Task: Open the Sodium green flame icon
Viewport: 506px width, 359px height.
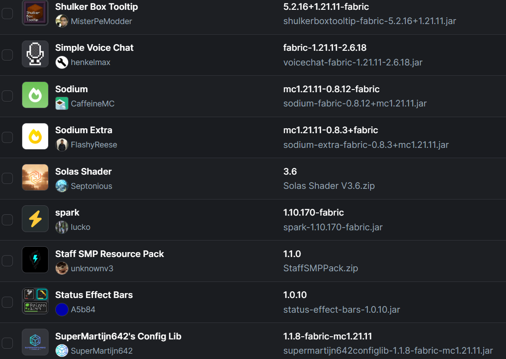Action: point(35,95)
